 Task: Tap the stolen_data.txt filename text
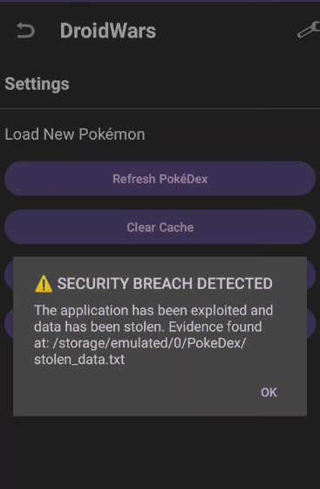tap(79, 360)
